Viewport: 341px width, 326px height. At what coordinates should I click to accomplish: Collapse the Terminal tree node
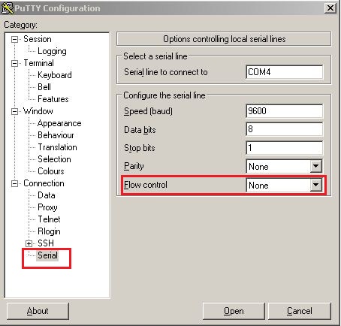click(15, 63)
